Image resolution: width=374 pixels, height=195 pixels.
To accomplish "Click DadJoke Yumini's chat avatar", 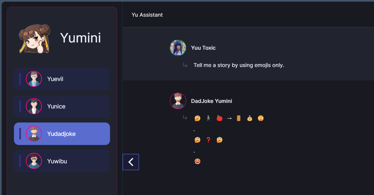I will [178, 101].
